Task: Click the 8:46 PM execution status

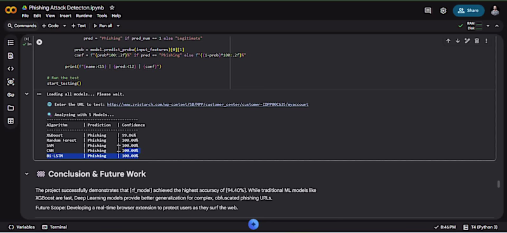Action: click(445, 227)
